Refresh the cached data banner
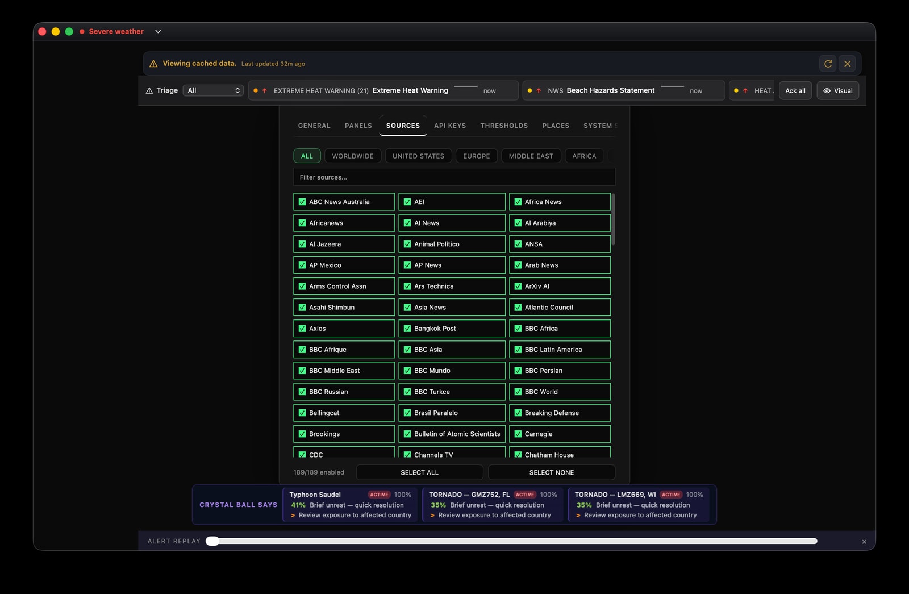 pos(828,64)
